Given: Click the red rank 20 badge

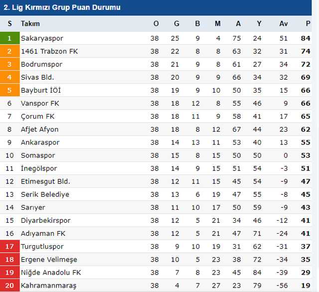Looking at the screenshot, I should pyautogui.click(x=9, y=286).
